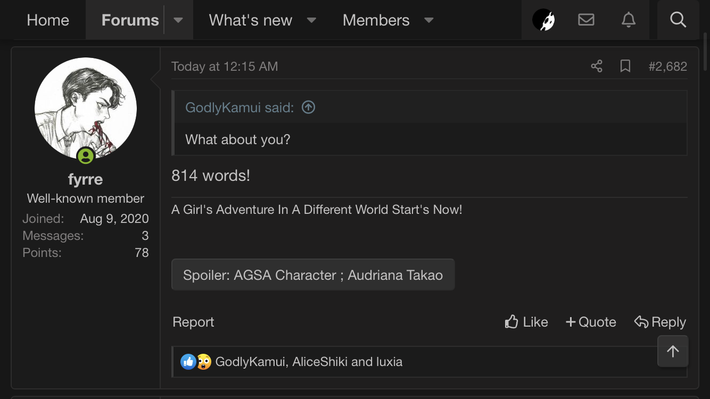Image resolution: width=710 pixels, height=399 pixels.
Task: Open notifications bell icon
Action: (629, 20)
